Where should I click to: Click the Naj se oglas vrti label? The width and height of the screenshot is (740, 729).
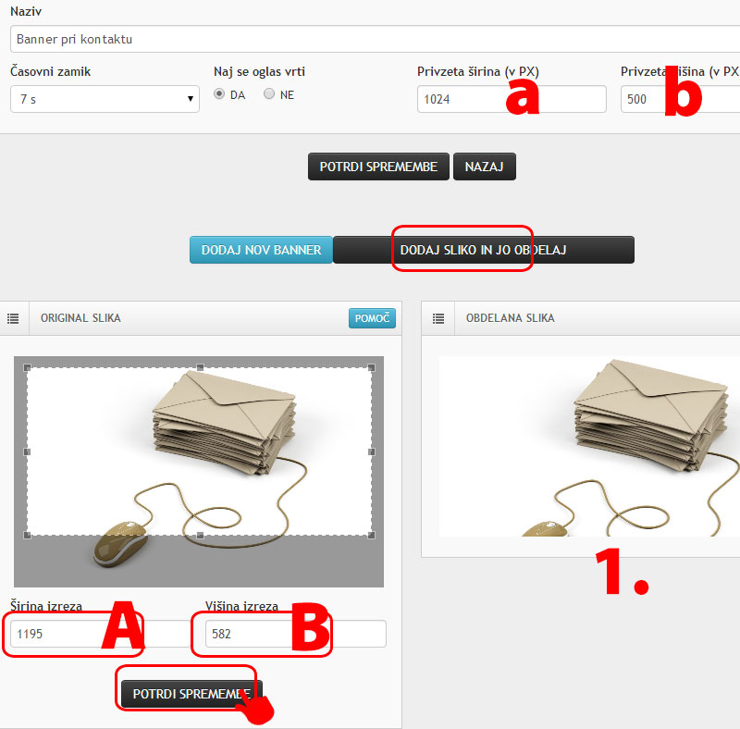point(259,72)
